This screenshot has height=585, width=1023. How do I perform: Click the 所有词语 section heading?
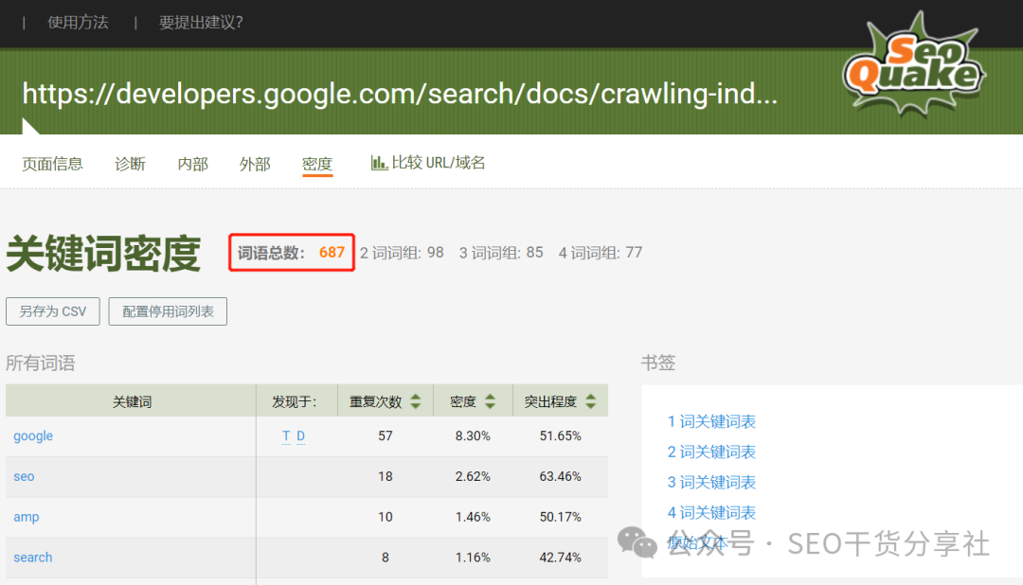pos(41,363)
